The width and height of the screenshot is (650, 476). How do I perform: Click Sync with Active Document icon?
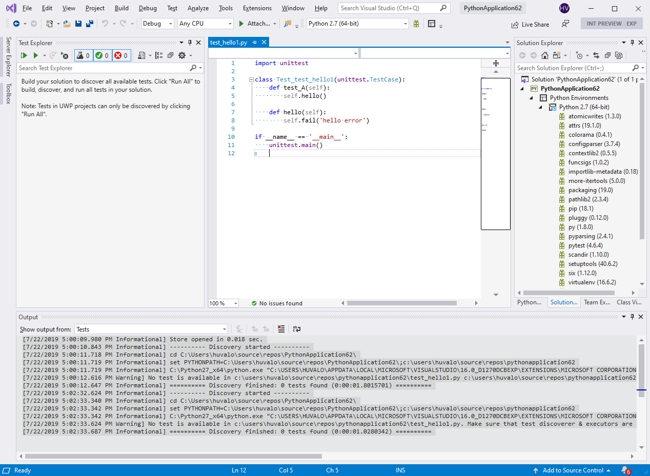click(596, 55)
